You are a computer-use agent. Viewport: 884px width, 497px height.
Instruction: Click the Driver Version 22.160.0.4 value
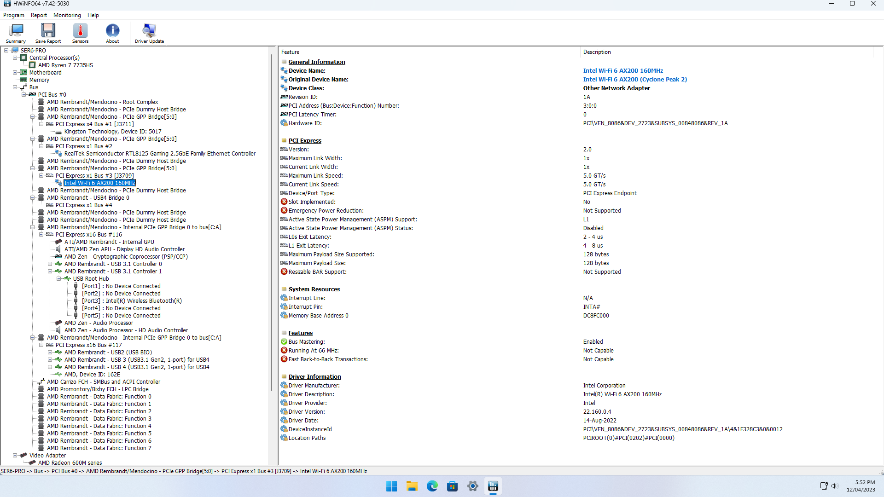tap(597, 412)
